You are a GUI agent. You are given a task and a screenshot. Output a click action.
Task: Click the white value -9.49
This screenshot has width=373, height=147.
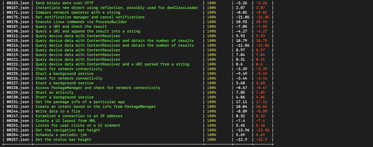pyautogui.click(x=242, y=73)
